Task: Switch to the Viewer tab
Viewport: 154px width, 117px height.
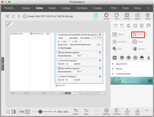Action: click(x=26, y=8)
